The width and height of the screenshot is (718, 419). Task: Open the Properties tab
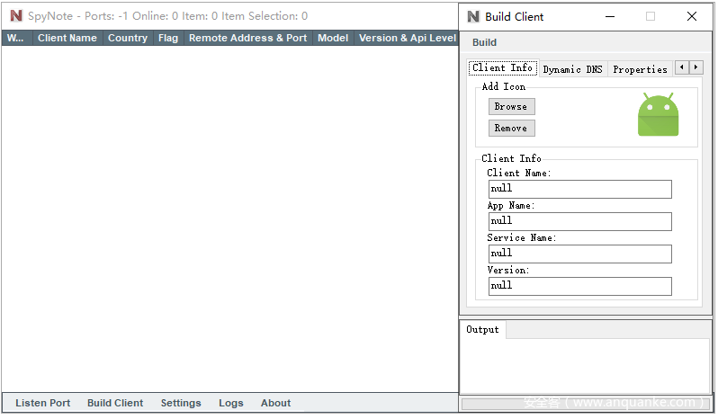(x=640, y=69)
